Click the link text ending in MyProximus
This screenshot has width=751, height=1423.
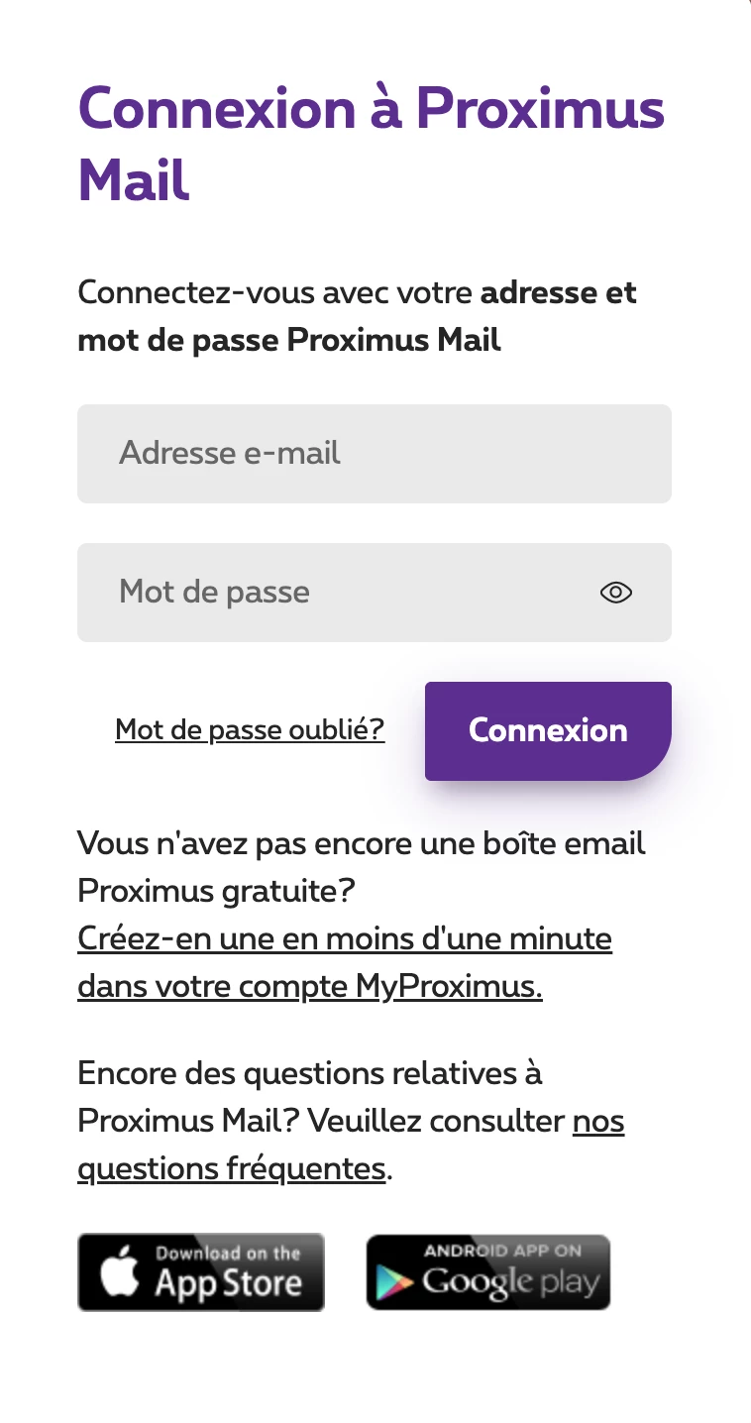click(310, 986)
